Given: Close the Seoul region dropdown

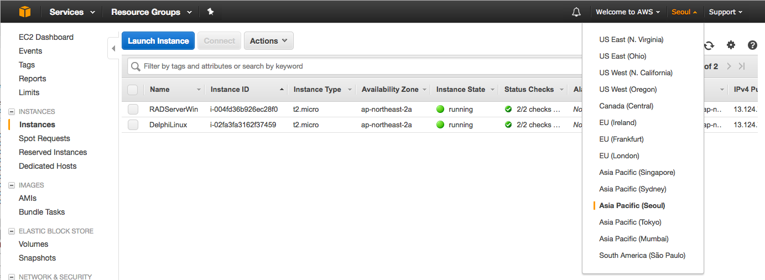Looking at the screenshot, I should click(x=684, y=12).
